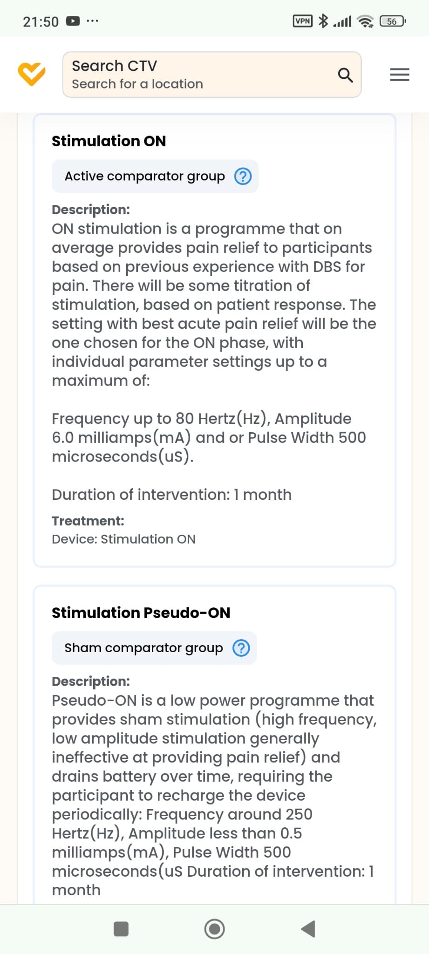Focus the Search CTV location field

[200, 75]
